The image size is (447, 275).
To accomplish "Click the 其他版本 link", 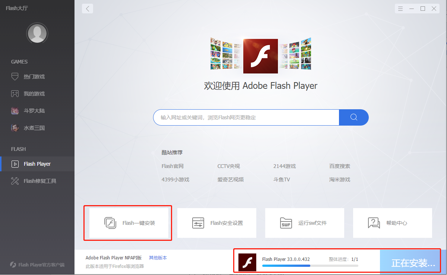I will (158, 258).
